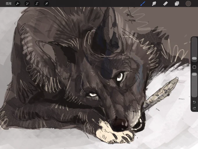Select the Brush tool
198x149 pixels.
pyautogui.click(x=143, y=4)
